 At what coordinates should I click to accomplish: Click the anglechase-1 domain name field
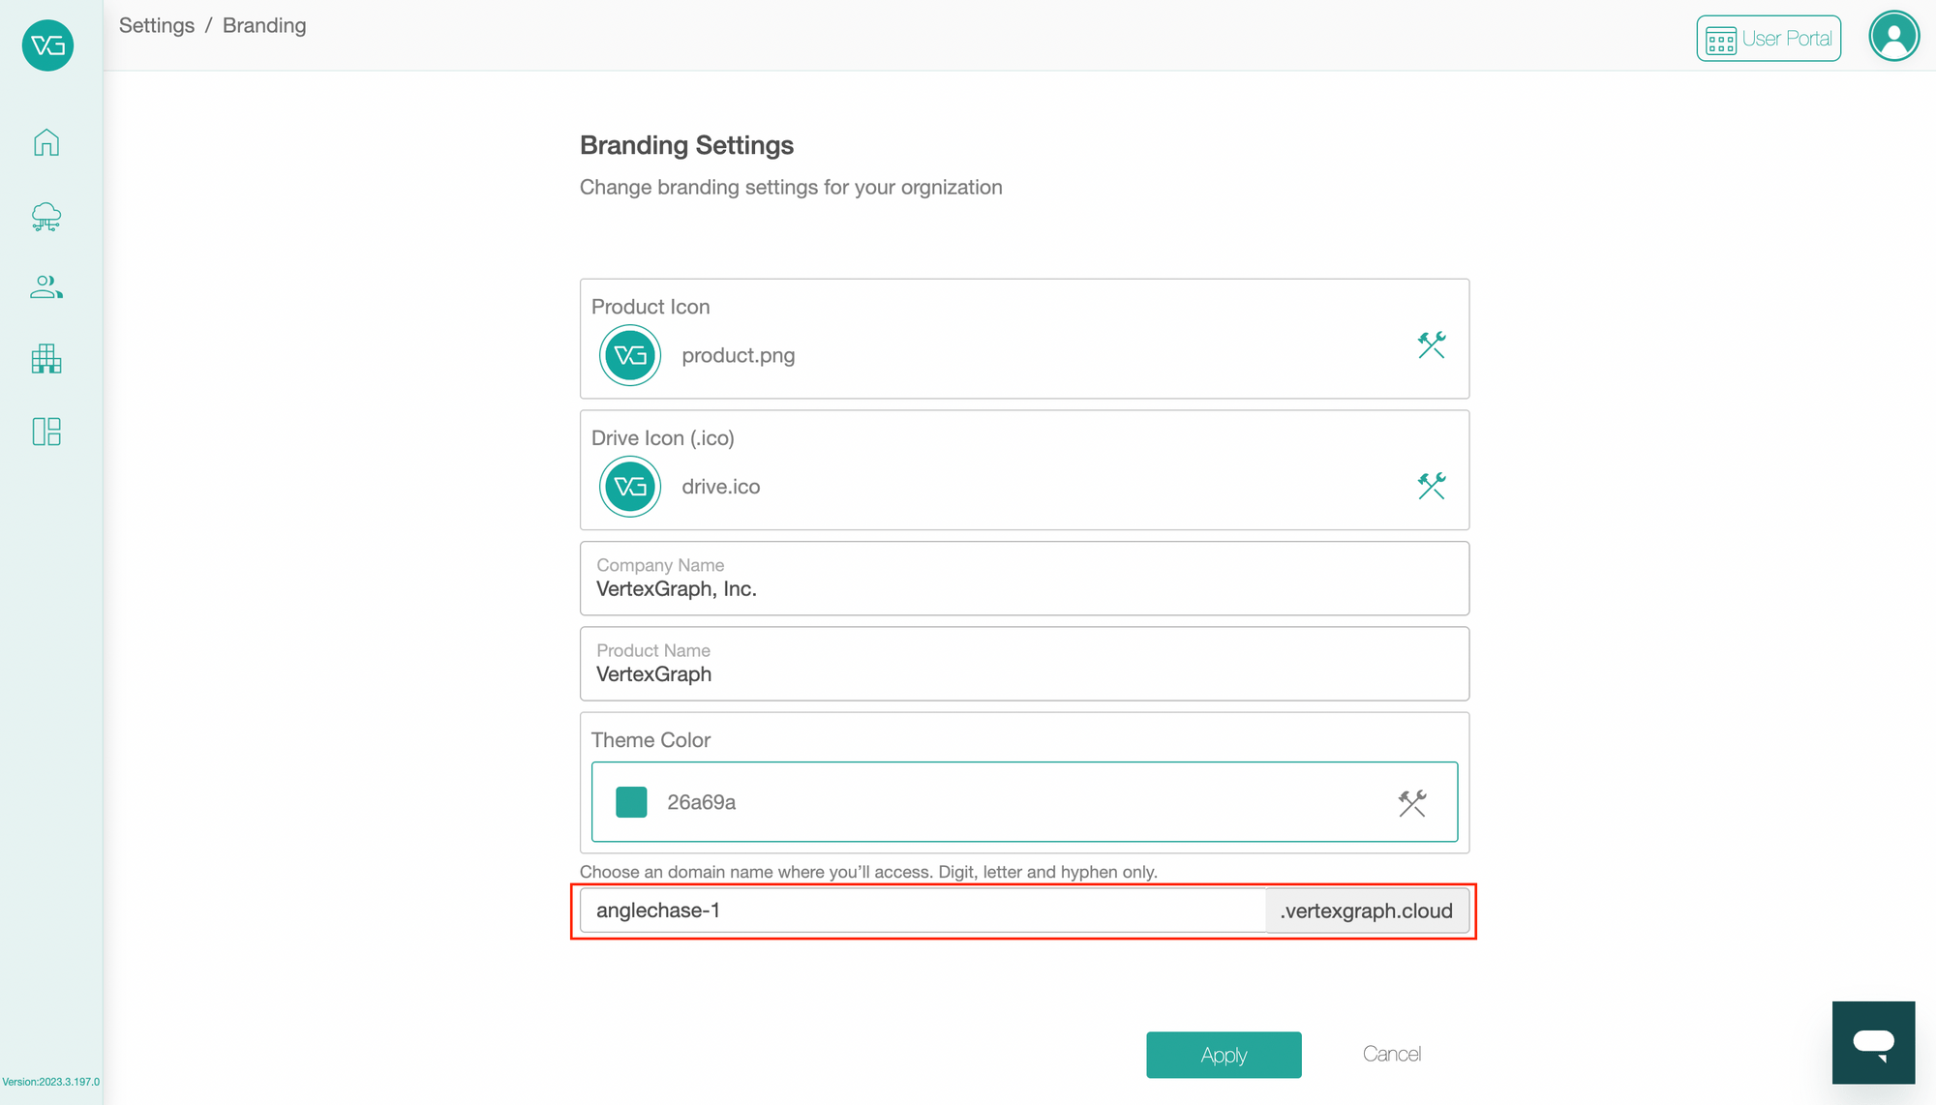point(923,911)
